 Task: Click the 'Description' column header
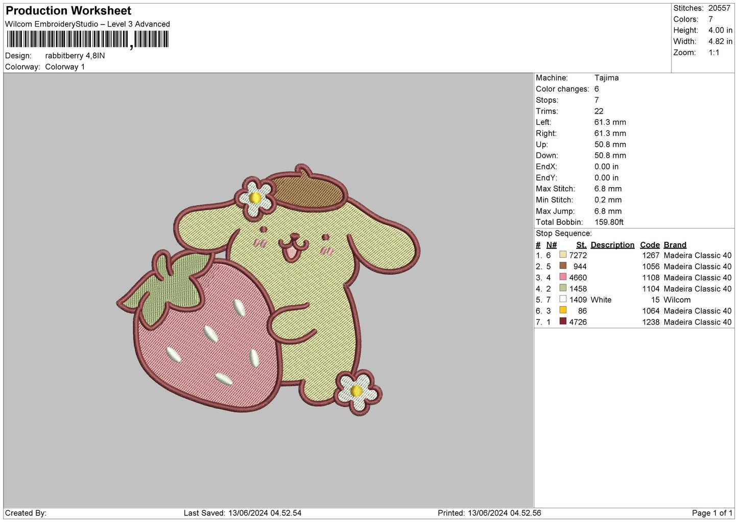pos(612,245)
